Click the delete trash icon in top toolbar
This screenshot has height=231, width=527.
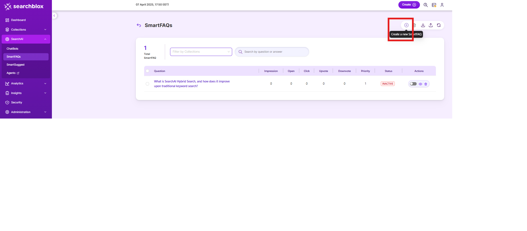pos(414,25)
